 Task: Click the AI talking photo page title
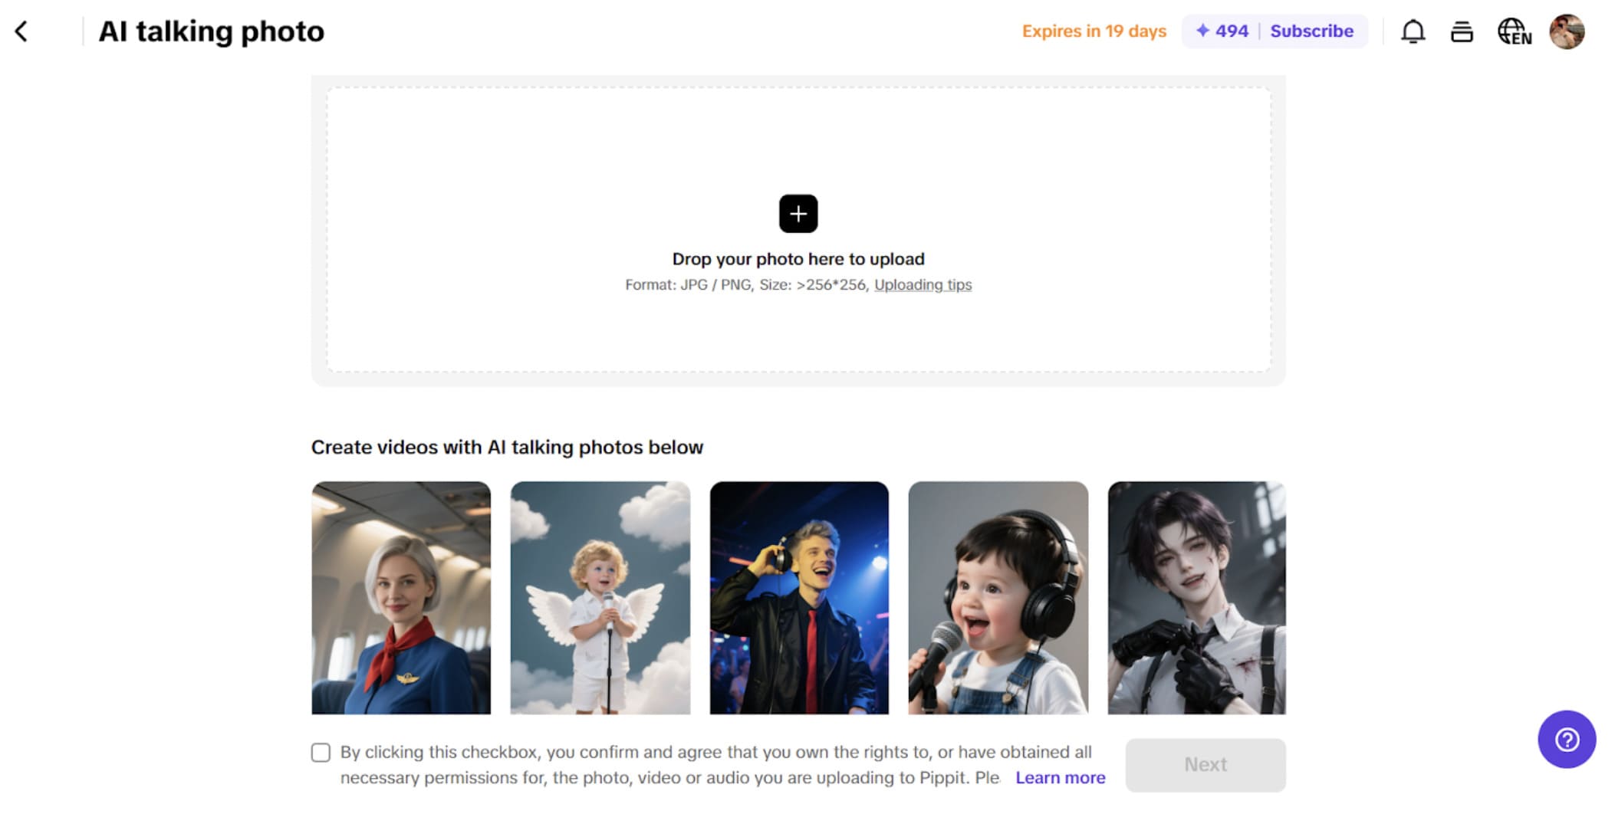point(211,31)
